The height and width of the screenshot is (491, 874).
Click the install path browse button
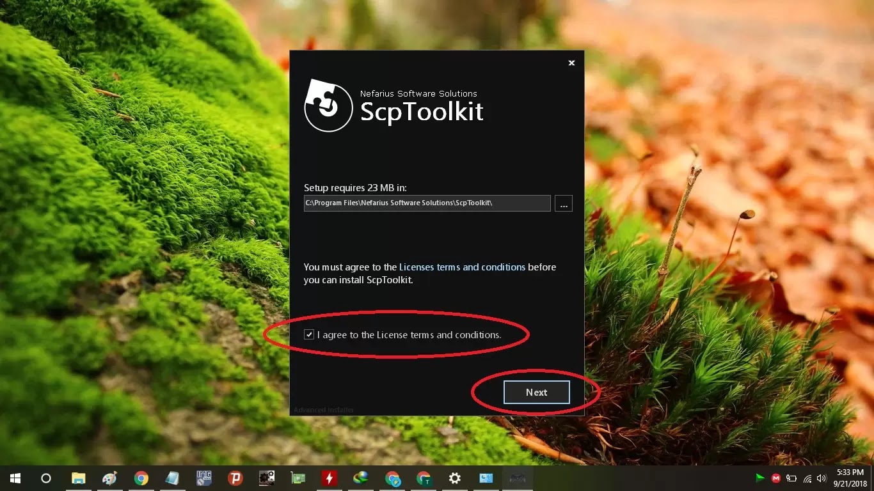tap(563, 203)
